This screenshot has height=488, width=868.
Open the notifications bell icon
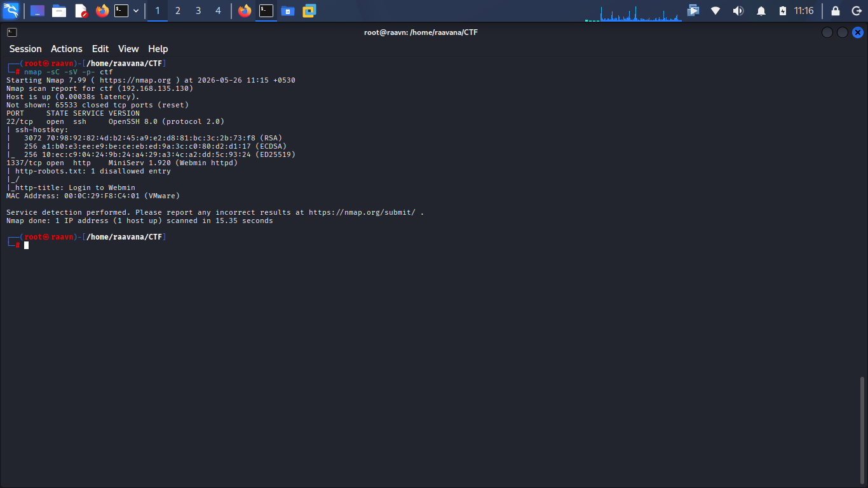click(761, 11)
